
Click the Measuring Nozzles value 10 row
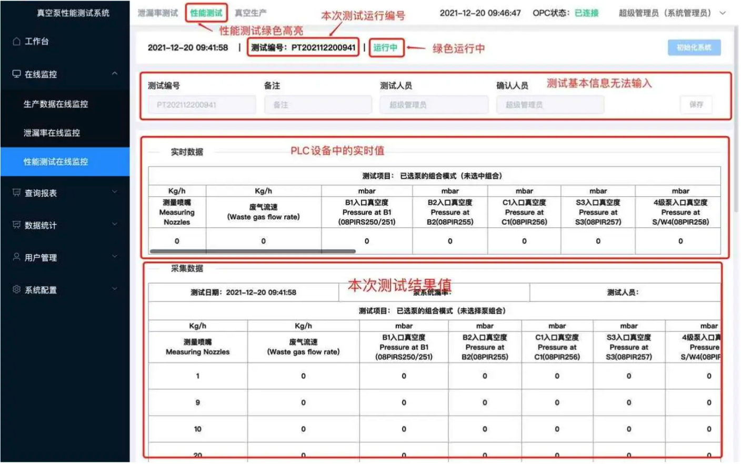[434, 429]
